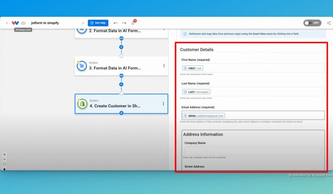Click the router icon under step 2
The width and height of the screenshot is (333, 194).
[122, 38]
